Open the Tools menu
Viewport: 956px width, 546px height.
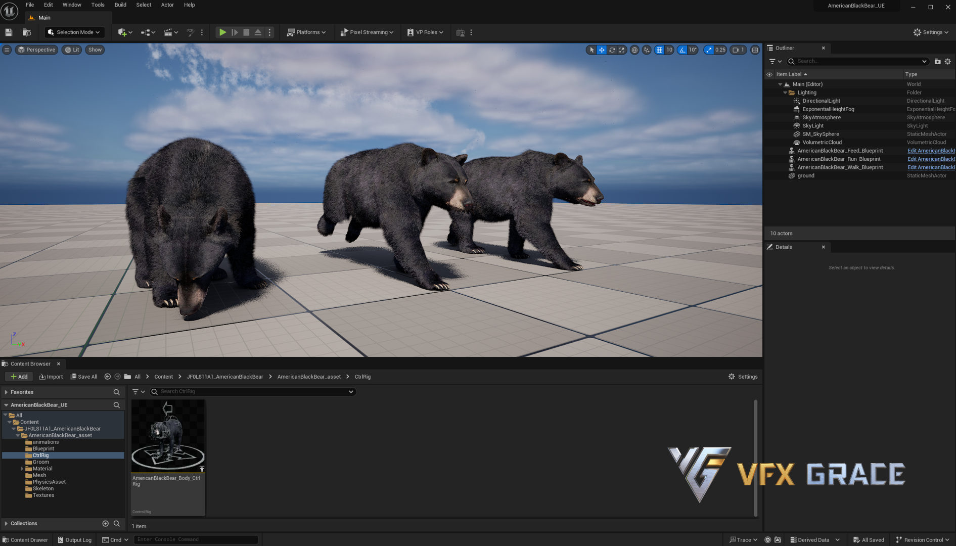coord(98,5)
